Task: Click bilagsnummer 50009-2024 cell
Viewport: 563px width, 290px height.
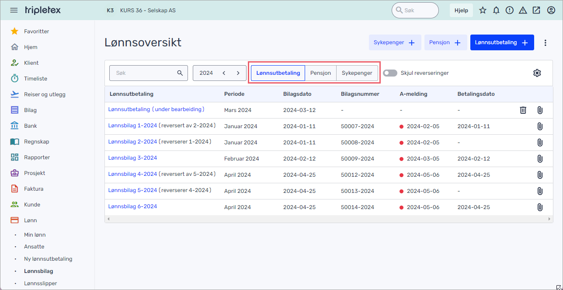Action: pos(358,159)
